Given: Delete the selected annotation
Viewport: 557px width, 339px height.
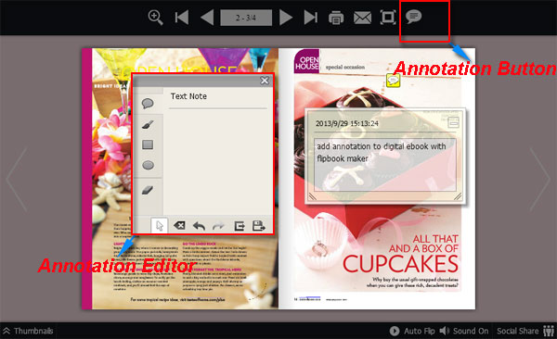Looking at the screenshot, I should pos(179,225).
